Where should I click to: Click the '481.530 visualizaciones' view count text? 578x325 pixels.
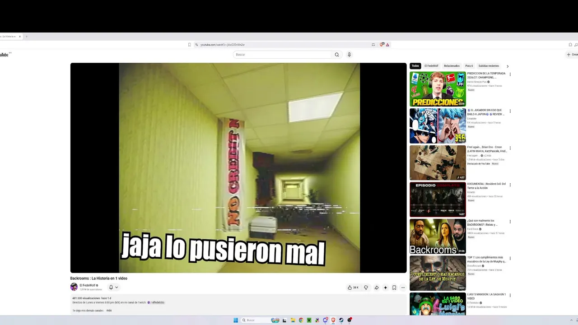(x=86, y=298)
